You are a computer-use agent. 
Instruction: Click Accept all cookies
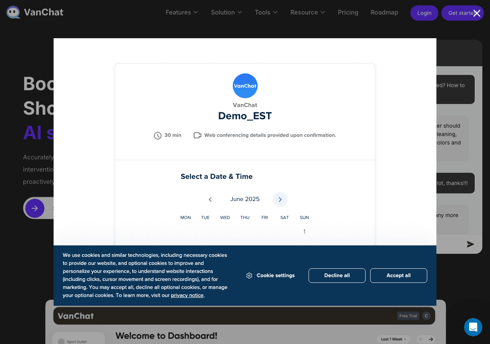[x=399, y=276]
